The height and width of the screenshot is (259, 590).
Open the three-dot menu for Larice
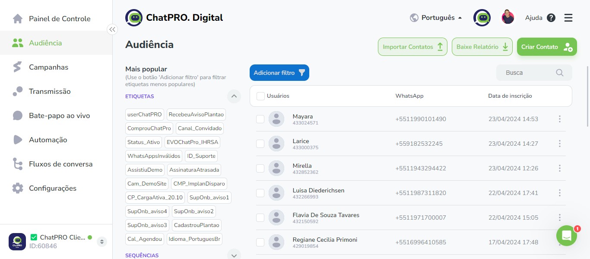click(x=560, y=144)
